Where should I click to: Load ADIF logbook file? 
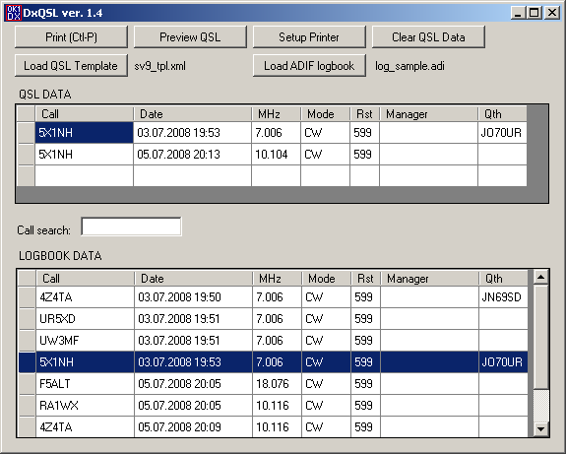pos(309,65)
